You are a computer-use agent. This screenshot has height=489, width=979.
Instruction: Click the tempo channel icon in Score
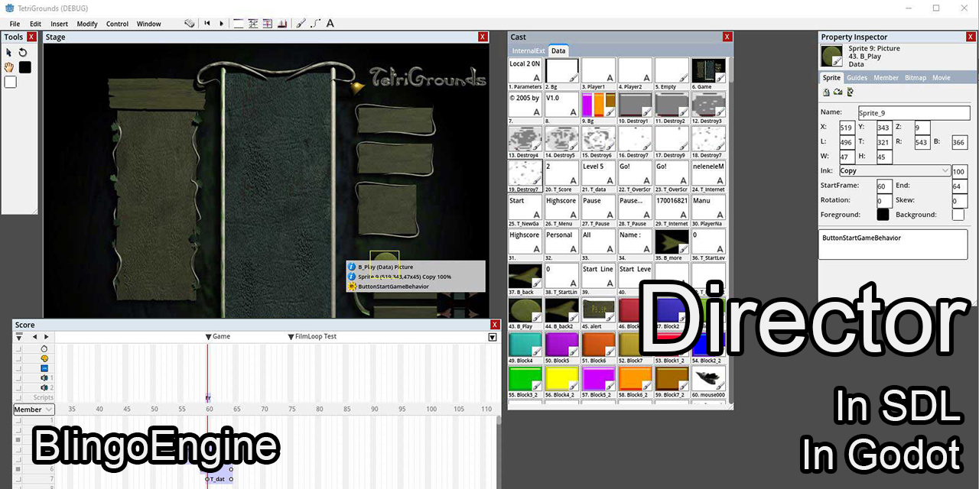click(x=44, y=348)
